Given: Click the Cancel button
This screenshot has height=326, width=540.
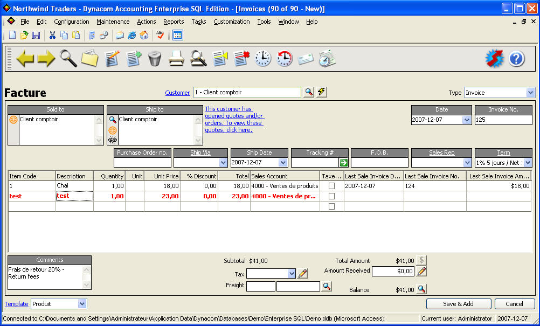Looking at the screenshot, I should pyautogui.click(x=514, y=304).
